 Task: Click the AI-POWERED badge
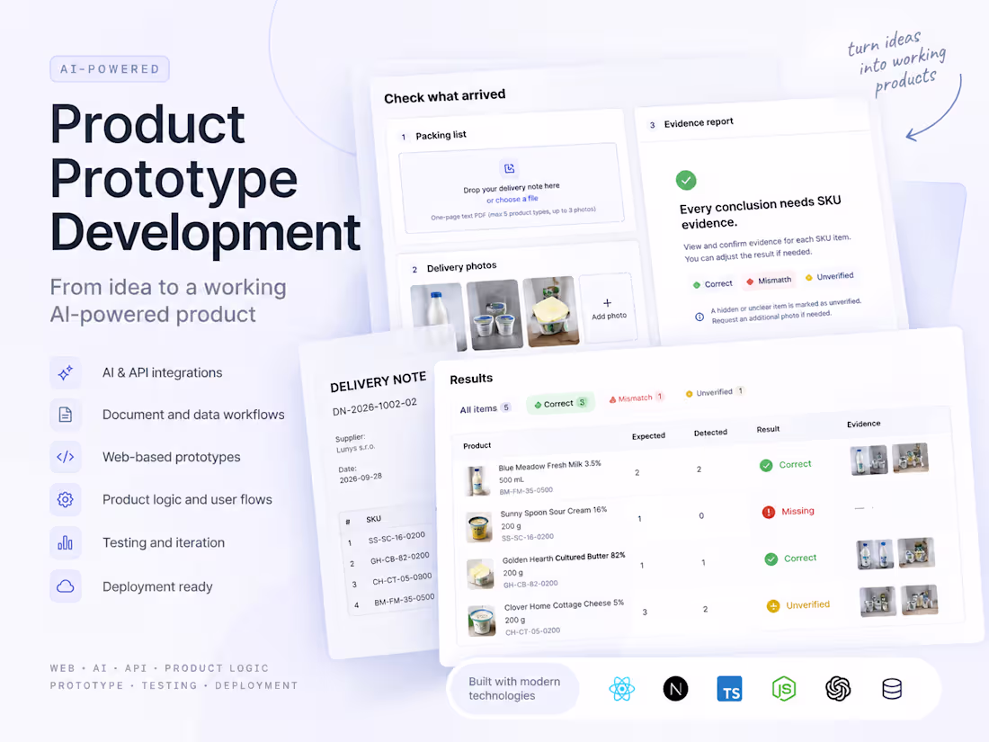[110, 68]
